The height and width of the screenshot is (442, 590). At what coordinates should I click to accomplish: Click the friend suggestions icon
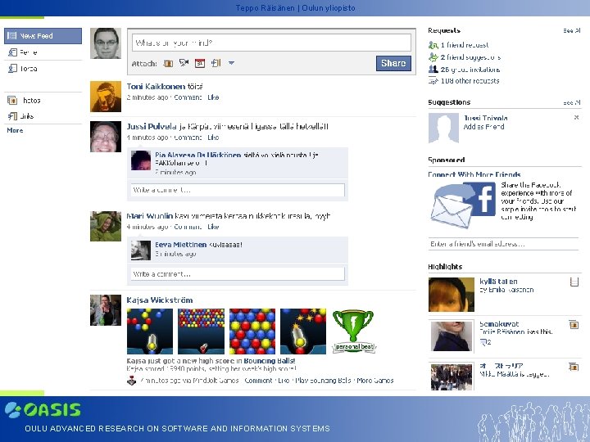click(433, 57)
